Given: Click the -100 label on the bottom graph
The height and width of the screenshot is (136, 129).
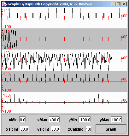Looking at the screenshot, I should click(x=7, y=111).
